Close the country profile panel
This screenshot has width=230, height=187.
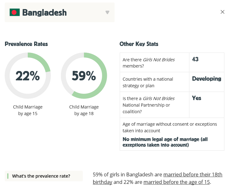222,12
